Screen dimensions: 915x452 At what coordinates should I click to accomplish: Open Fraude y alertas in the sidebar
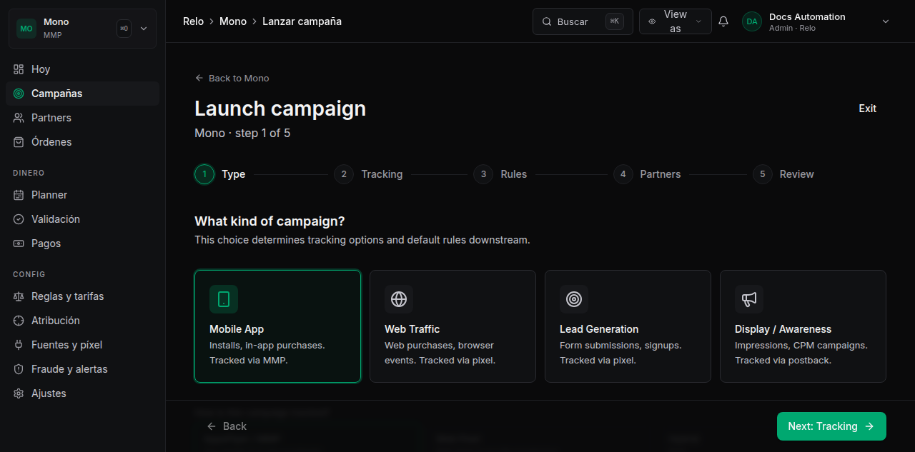[x=82, y=369]
